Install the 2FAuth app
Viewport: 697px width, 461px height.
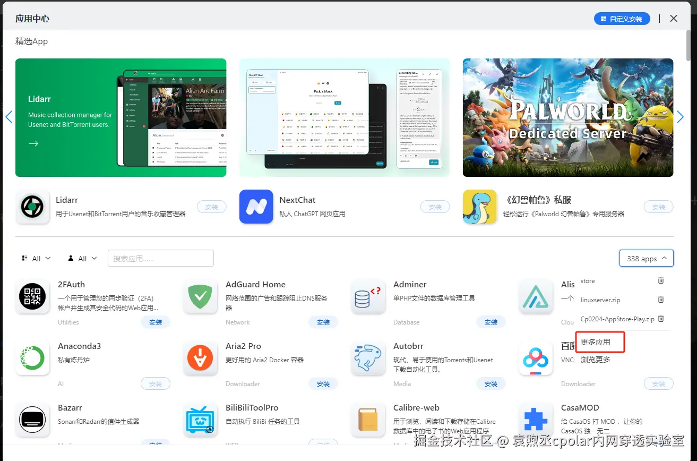coord(156,322)
